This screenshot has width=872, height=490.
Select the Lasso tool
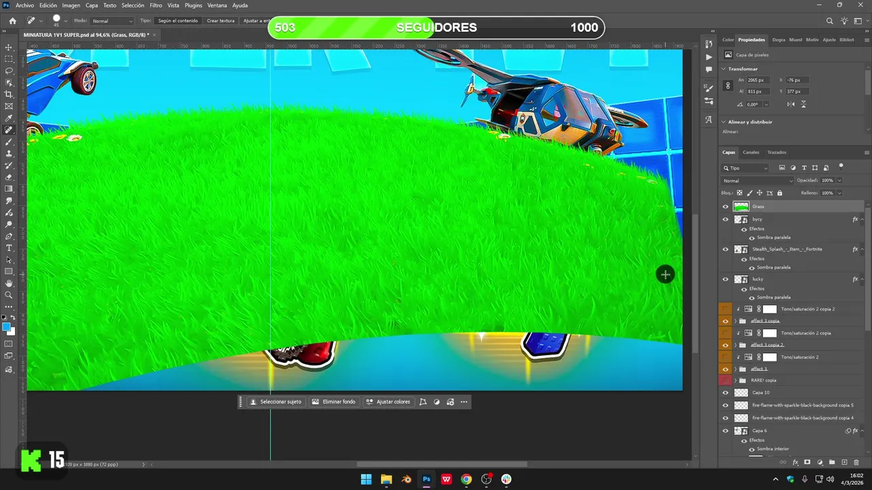click(x=9, y=71)
